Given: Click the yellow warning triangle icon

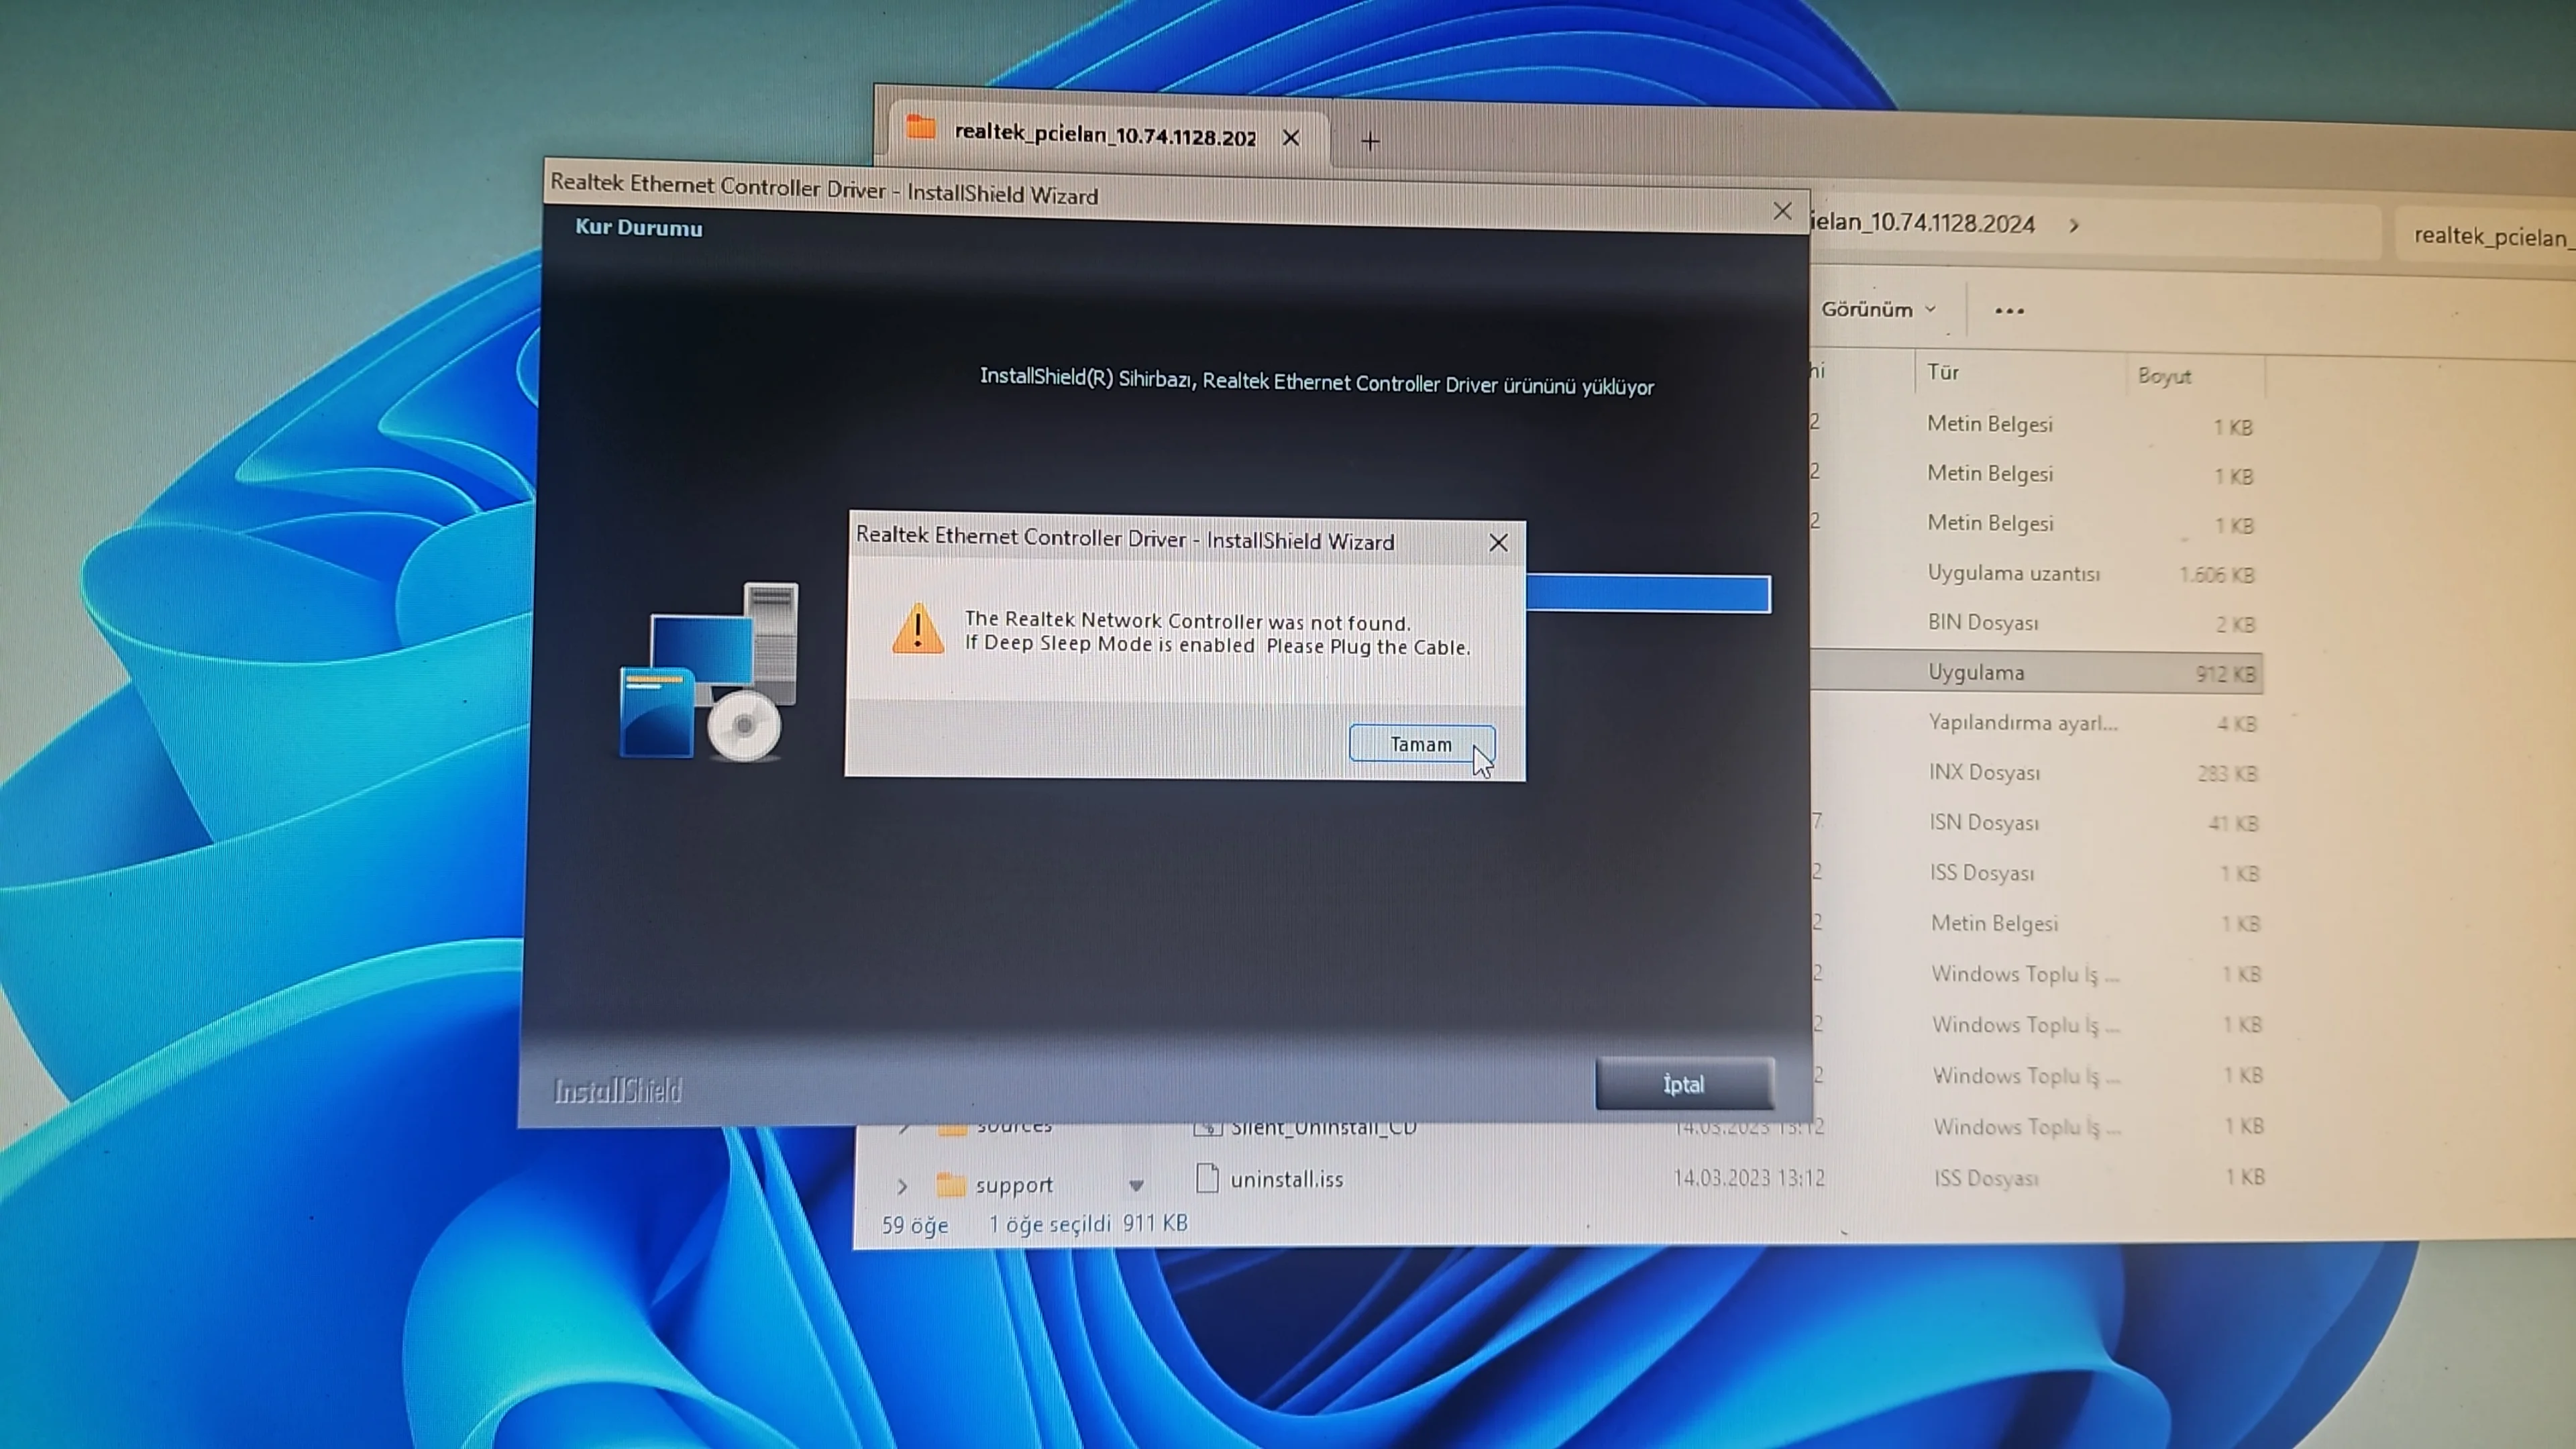Looking at the screenshot, I should pyautogui.click(x=917, y=630).
